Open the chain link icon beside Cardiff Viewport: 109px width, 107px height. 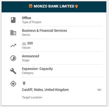(99, 90)
